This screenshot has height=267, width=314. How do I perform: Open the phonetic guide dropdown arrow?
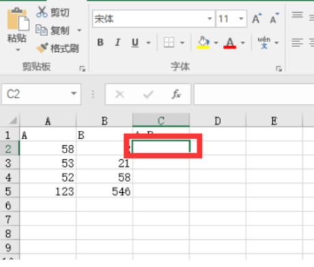[276, 43]
